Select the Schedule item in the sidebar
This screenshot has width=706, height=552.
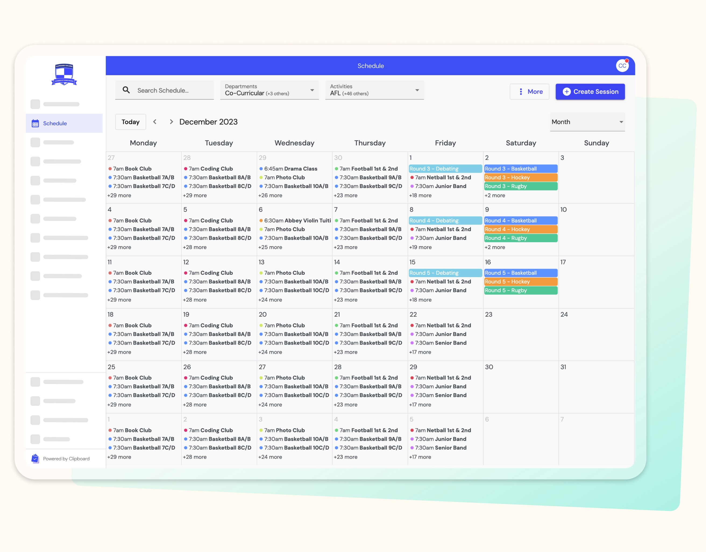55,123
